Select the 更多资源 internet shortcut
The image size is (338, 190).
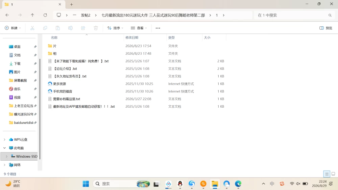(59, 84)
